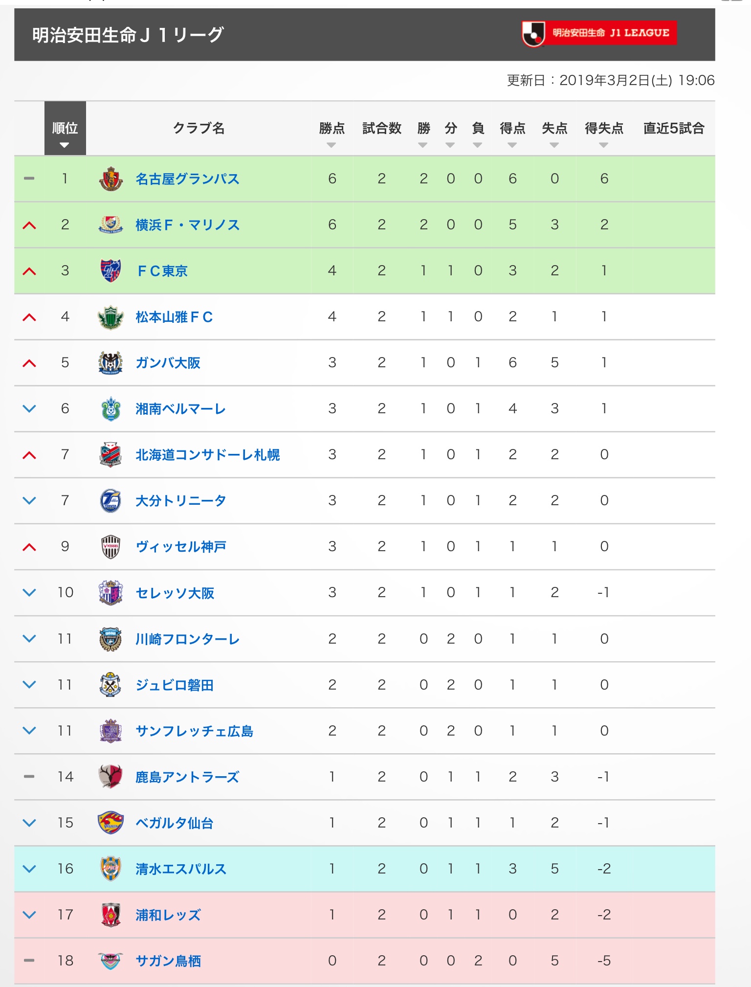Click the J1 League logo banner
Viewport: 751px width, 987px height.
coord(599,33)
